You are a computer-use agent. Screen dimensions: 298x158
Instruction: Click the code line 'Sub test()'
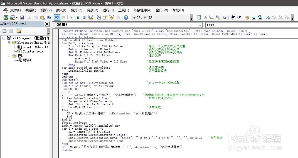click(x=70, y=80)
